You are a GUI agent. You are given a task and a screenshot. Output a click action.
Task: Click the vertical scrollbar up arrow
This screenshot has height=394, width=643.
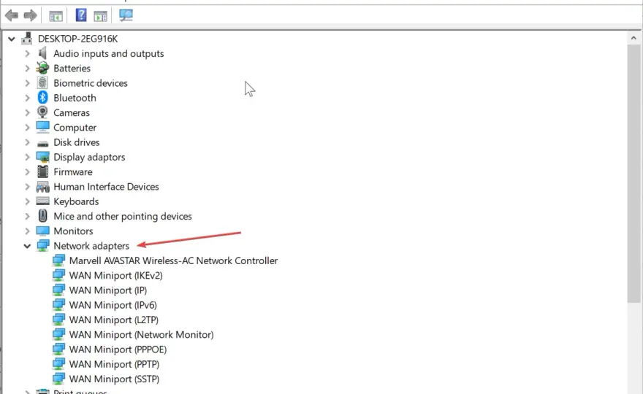pyautogui.click(x=634, y=38)
